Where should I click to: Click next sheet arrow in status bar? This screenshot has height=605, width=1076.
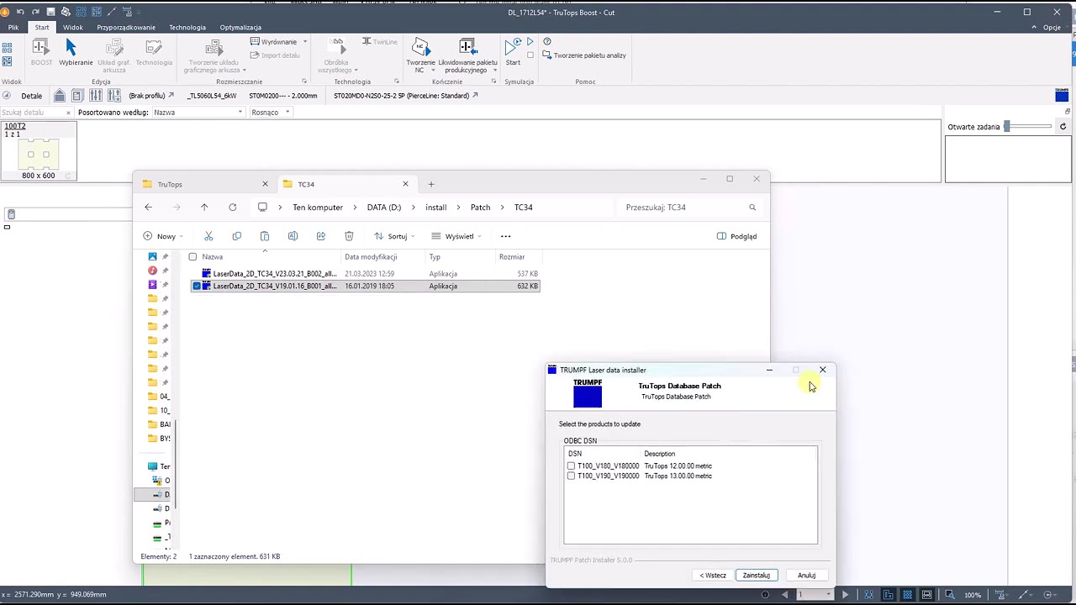coord(845,595)
